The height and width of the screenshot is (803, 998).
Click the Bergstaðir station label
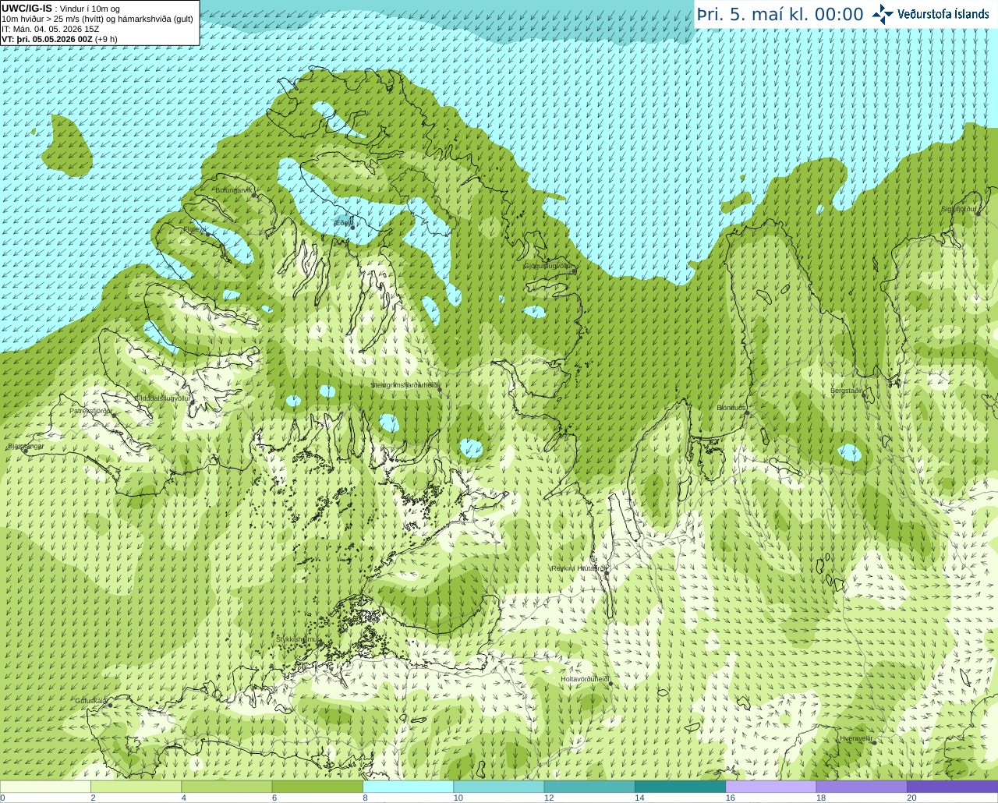pos(847,391)
